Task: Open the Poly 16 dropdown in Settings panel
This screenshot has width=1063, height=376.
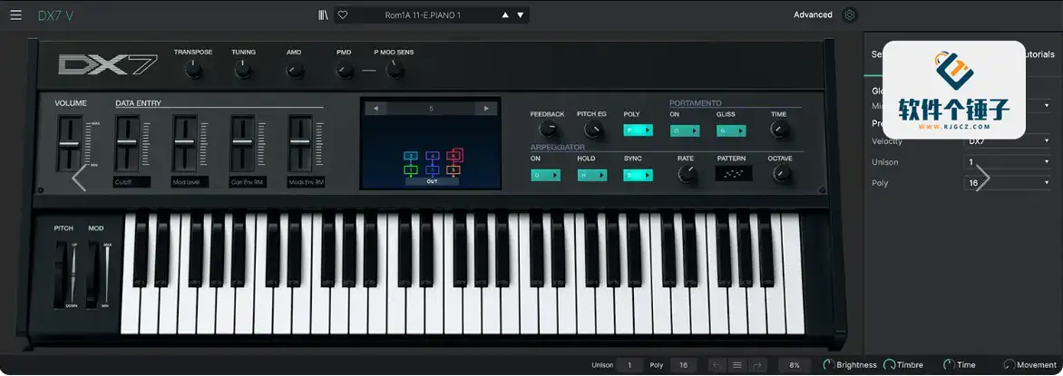Action: (x=1008, y=183)
